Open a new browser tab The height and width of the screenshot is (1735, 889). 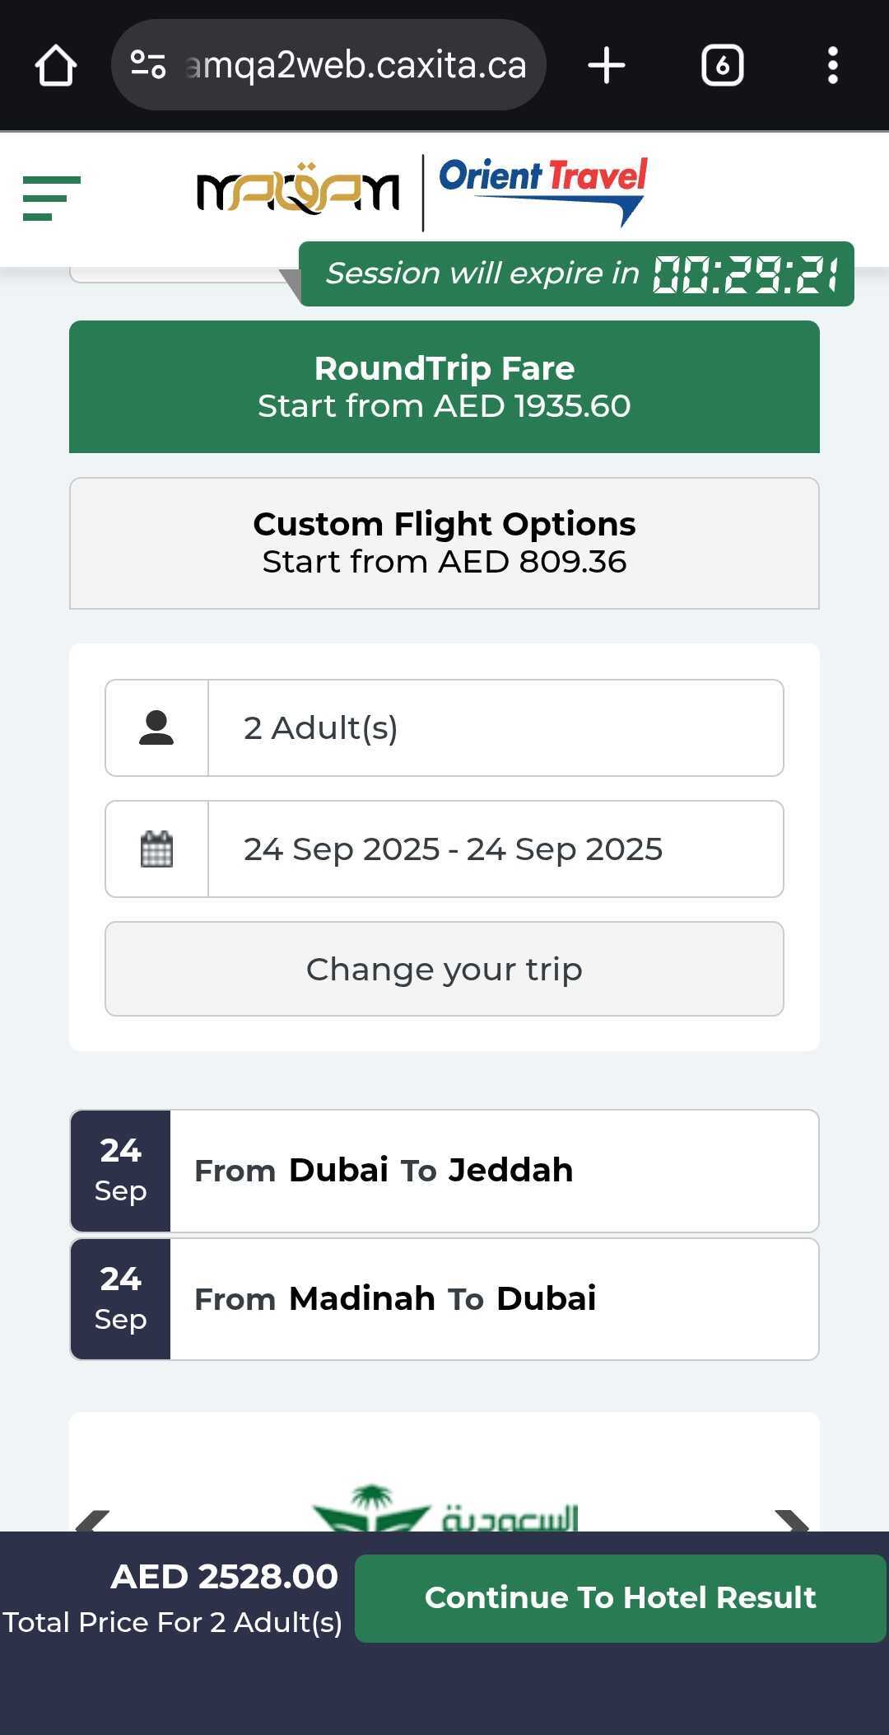pyautogui.click(x=607, y=65)
